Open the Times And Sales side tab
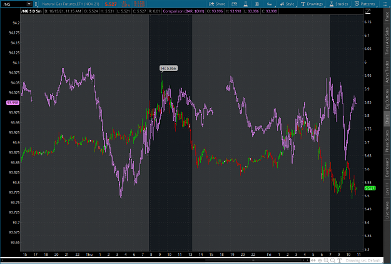 (387, 41)
